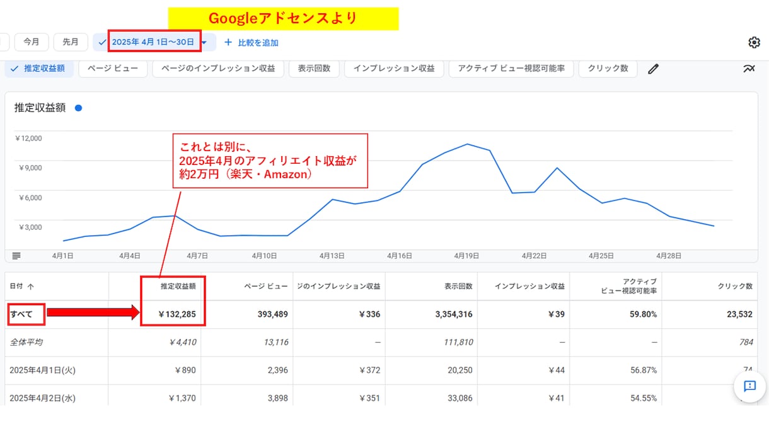Image resolution: width=769 pixels, height=432 pixels.
Task: Click the 3,898 page views cell
Action: pyautogui.click(x=278, y=398)
